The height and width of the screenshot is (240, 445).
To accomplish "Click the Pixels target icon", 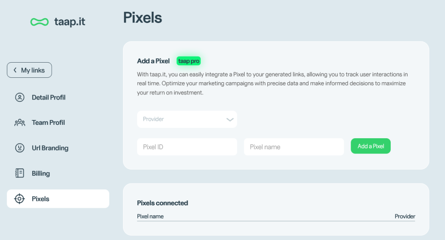I will (x=20, y=199).
